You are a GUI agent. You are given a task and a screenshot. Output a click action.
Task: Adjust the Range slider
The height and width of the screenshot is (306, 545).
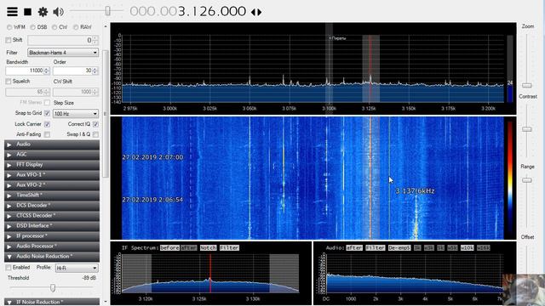[x=527, y=180]
